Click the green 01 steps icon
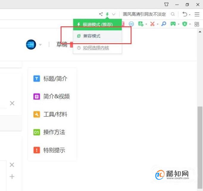 [x=37, y=132]
